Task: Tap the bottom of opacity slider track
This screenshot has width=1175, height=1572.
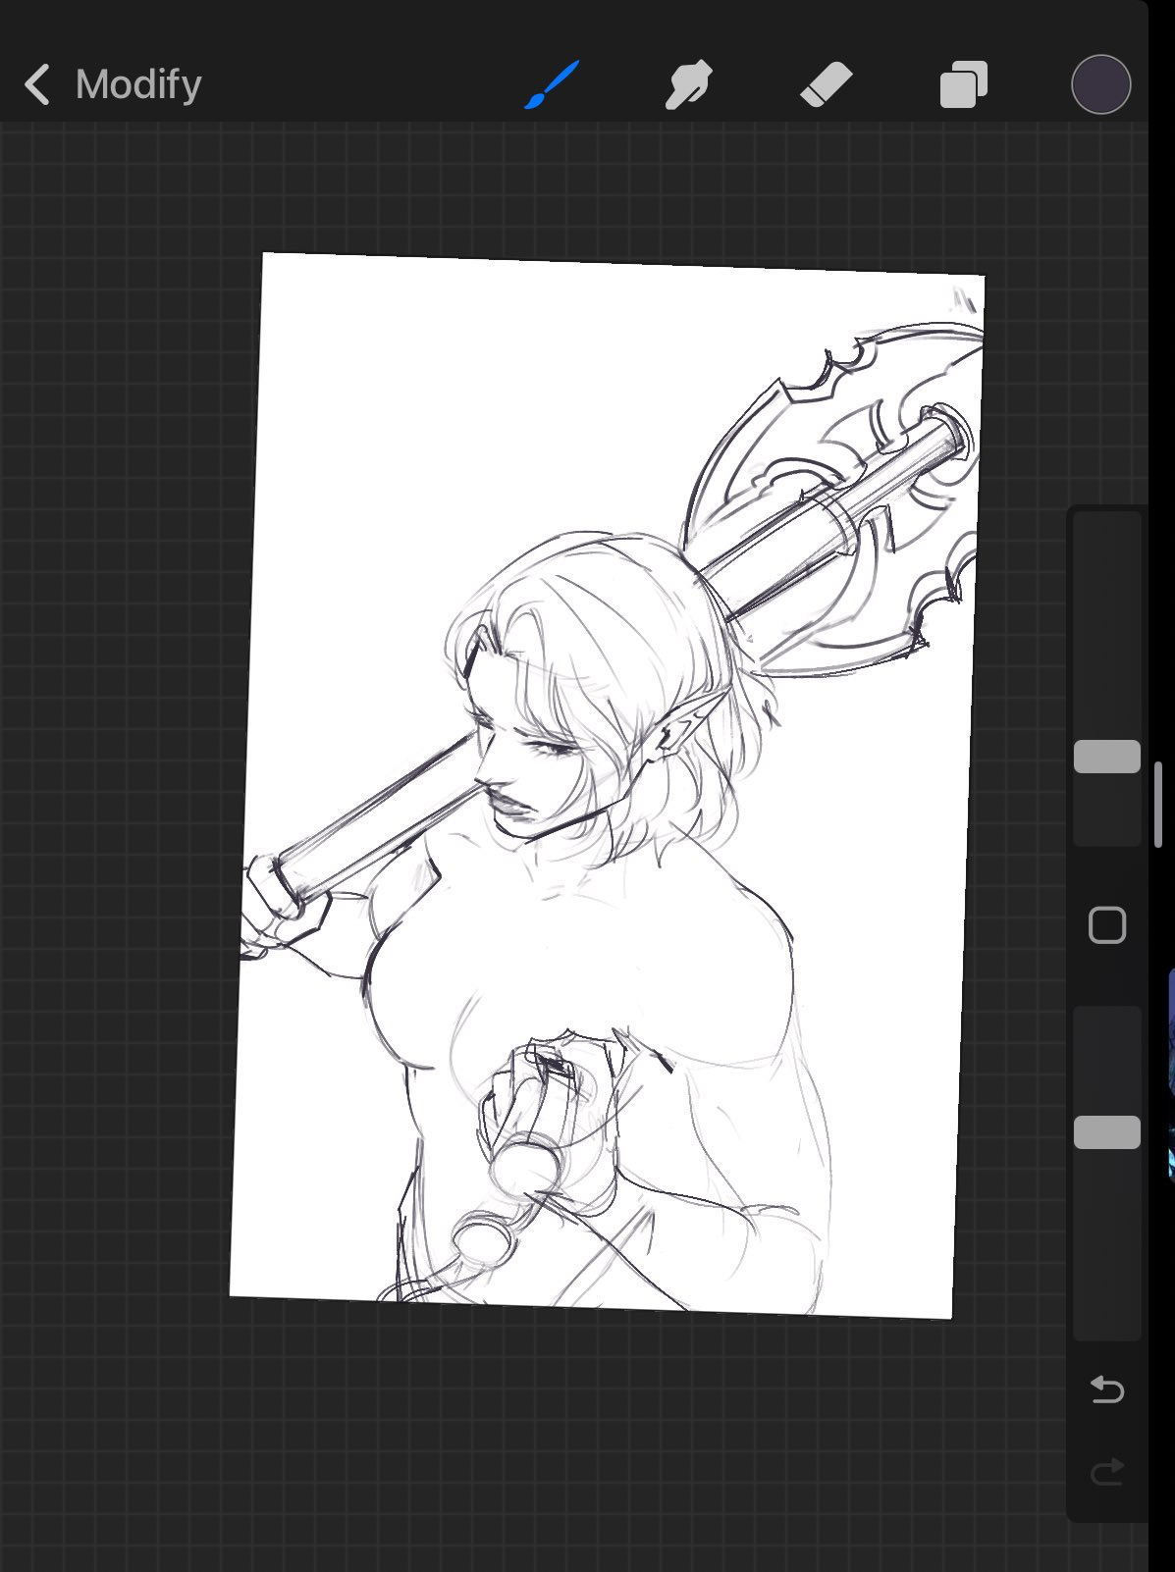Action: [x=1106, y=1320]
